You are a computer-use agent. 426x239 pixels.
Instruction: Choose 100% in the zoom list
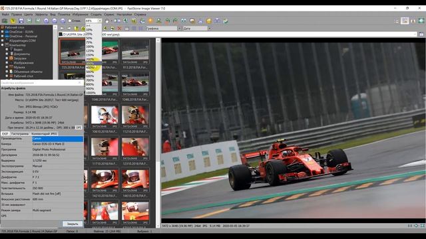coord(93,46)
